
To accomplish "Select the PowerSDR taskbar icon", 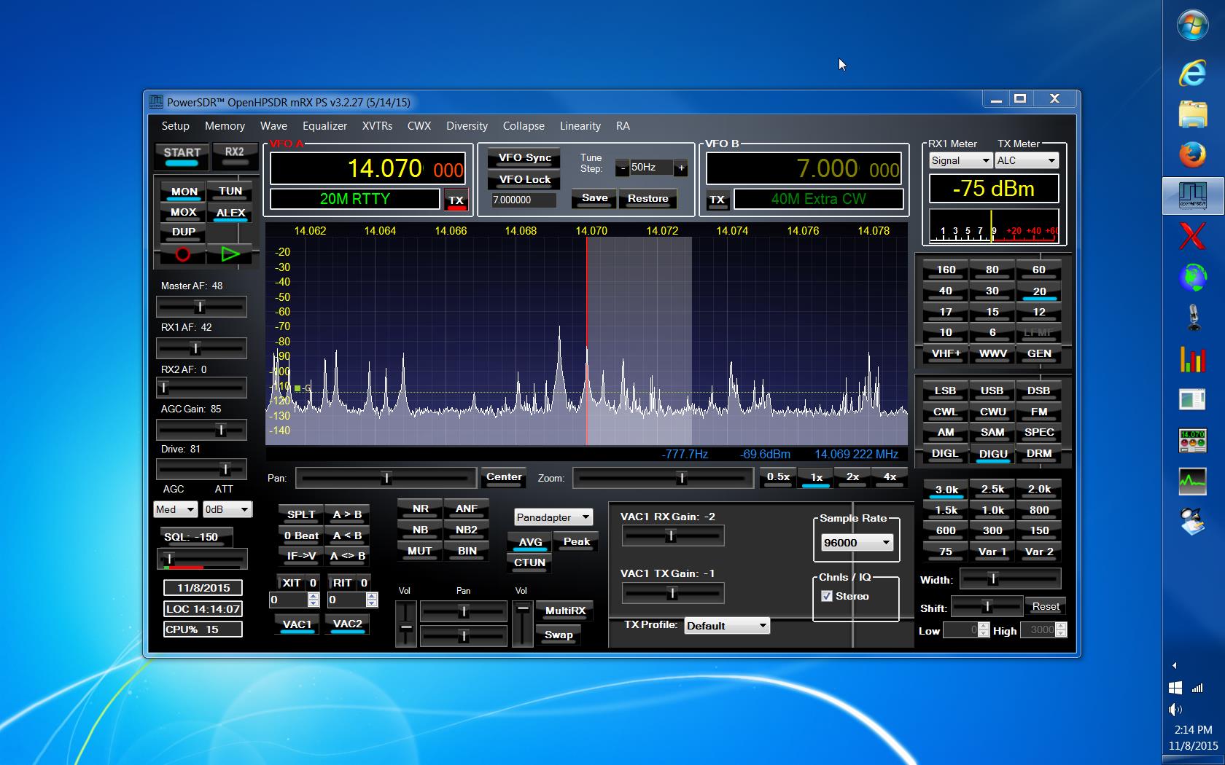I will pos(1193,195).
